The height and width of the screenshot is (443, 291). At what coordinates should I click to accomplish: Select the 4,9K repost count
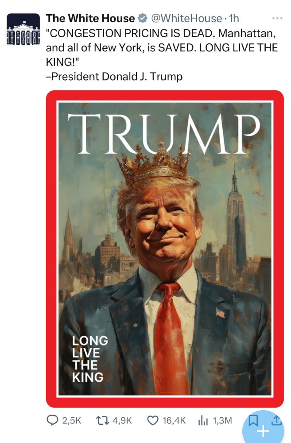122,421
